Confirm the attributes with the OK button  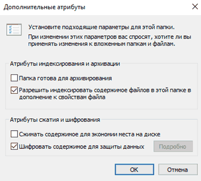point(134,169)
